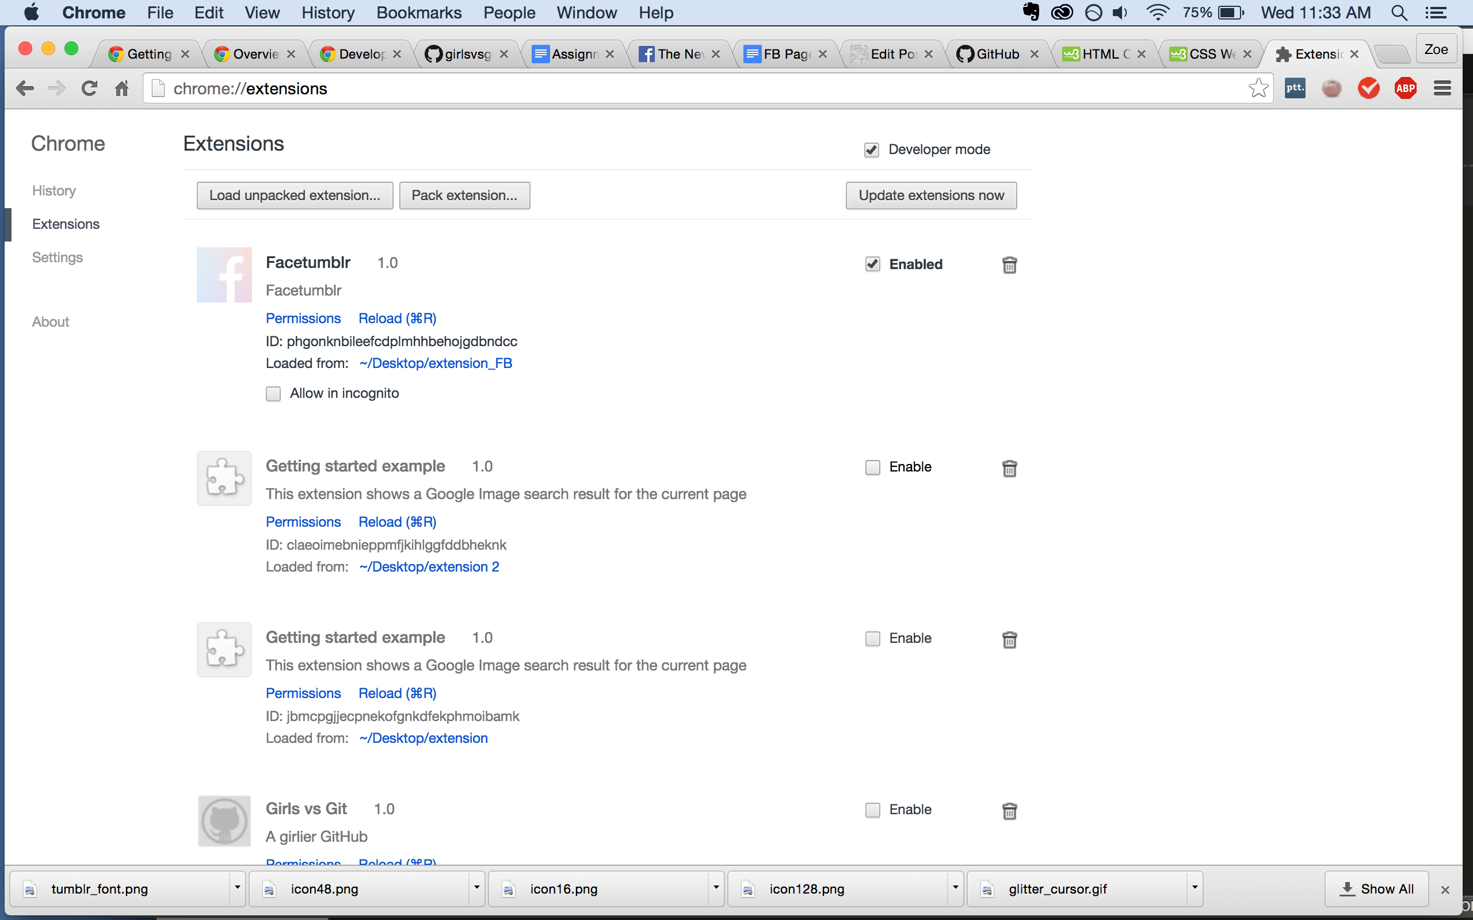Open the Adblock Plus ABP icon
This screenshot has width=1473, height=920.
tap(1406, 89)
